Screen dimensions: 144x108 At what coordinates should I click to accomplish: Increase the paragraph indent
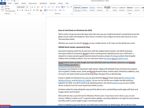[x=59, y=7]
